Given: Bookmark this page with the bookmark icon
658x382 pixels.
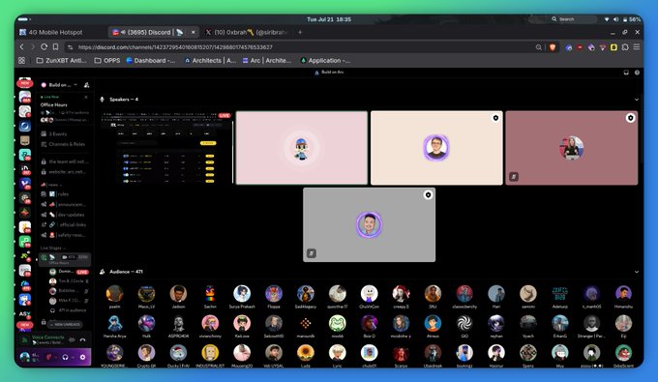Looking at the screenshot, I should pyautogui.click(x=55, y=47).
